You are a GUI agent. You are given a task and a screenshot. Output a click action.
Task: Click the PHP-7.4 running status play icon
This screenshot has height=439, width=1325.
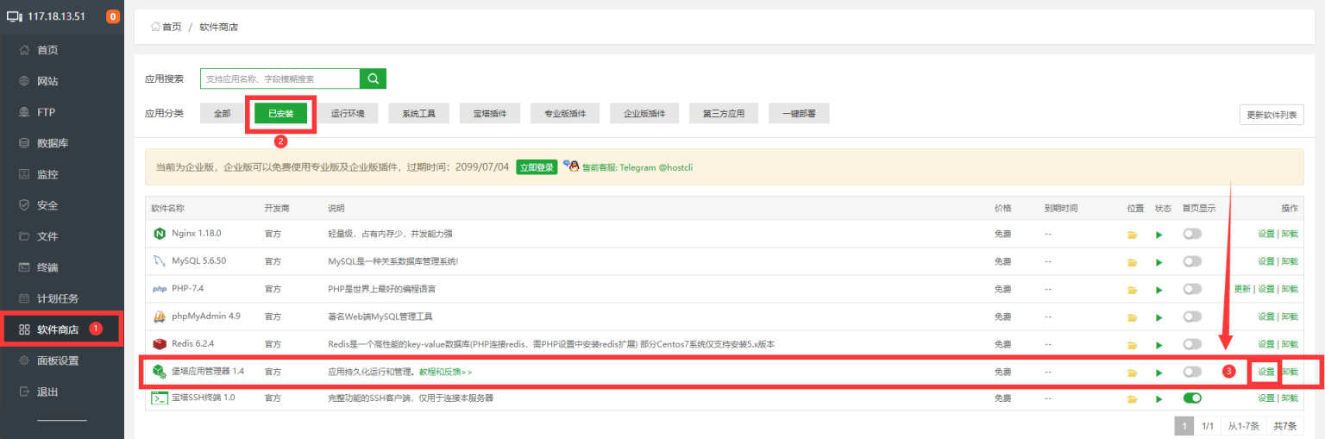1159,290
